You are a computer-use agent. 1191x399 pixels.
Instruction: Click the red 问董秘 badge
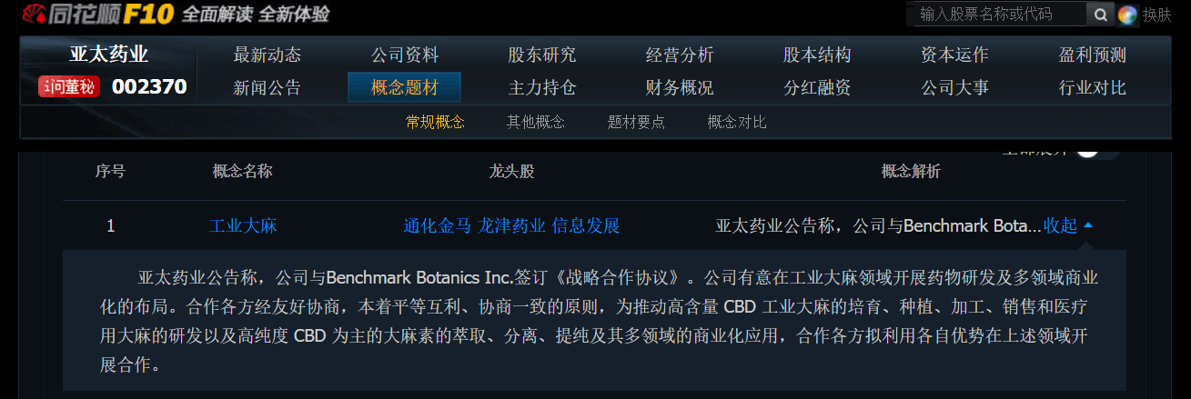click(69, 87)
